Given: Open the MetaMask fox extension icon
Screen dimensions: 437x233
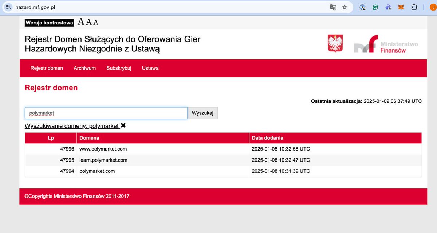Looking at the screenshot, I should point(401,7).
